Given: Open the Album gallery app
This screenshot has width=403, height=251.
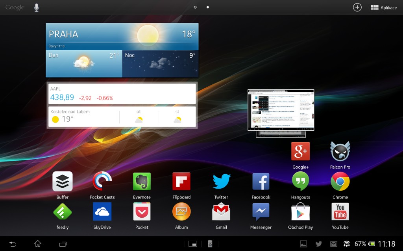Looking at the screenshot, I should [x=181, y=211].
